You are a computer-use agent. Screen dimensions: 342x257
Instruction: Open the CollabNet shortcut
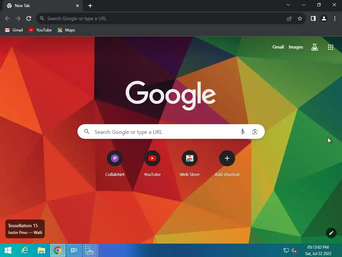(x=115, y=163)
